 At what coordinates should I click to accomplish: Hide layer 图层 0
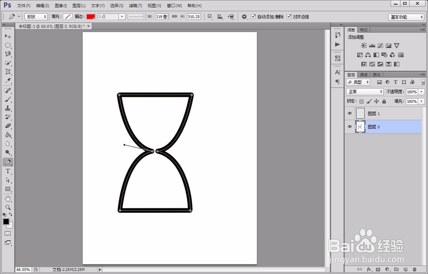350,127
